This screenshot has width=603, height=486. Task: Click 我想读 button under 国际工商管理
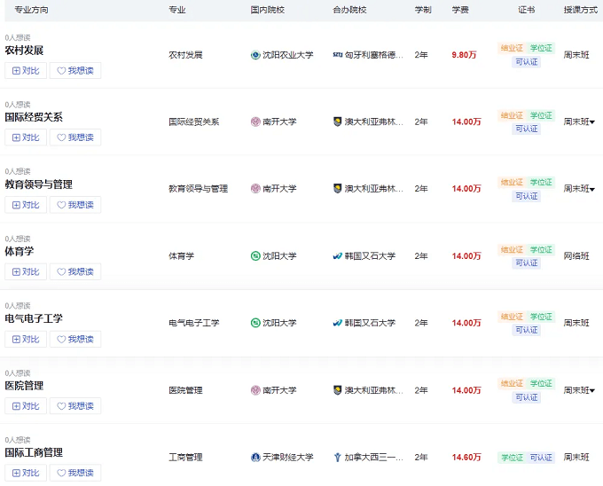pos(75,473)
